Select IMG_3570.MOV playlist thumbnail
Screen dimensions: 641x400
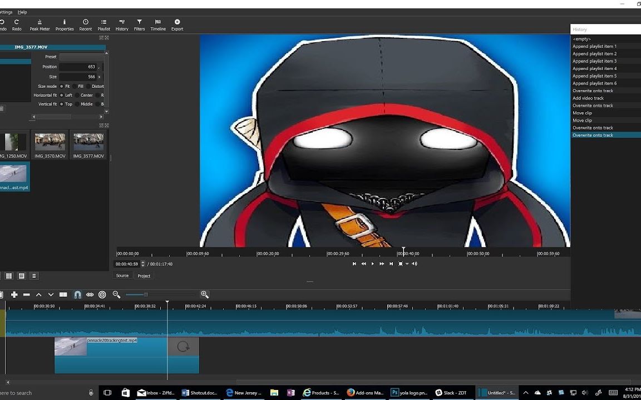50,142
